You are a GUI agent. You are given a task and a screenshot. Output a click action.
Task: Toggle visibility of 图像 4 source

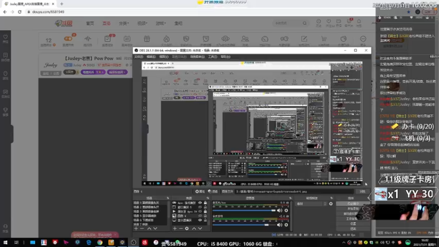[x=200, y=216]
